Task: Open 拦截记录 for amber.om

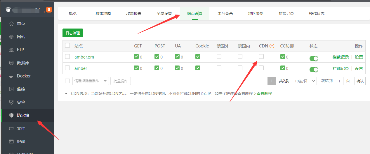Action: click(x=341, y=57)
